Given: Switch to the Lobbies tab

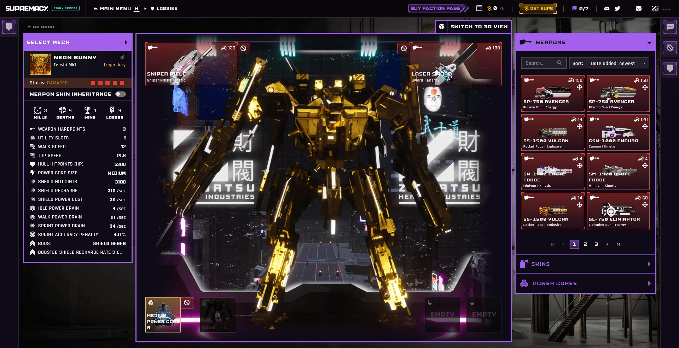Looking at the screenshot, I should (x=165, y=8).
